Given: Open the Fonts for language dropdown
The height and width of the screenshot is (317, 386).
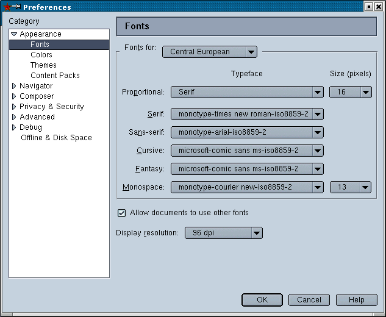Looking at the screenshot, I should (x=210, y=52).
